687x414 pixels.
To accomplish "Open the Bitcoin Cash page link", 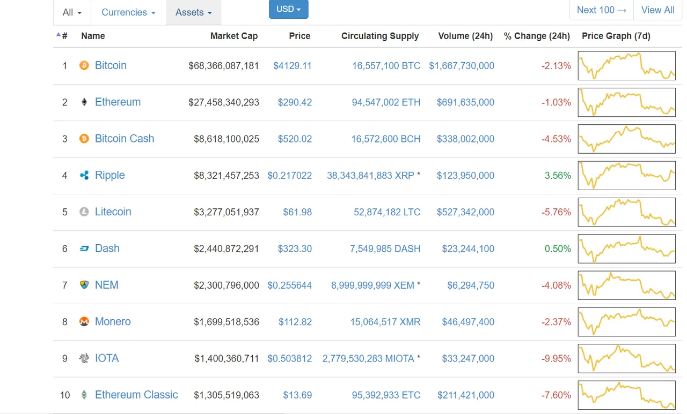I will point(125,138).
